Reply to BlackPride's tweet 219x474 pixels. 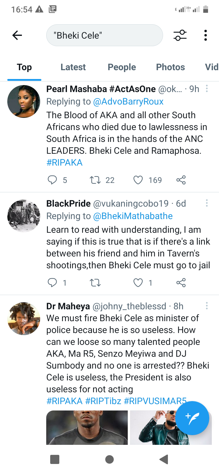click(52, 283)
